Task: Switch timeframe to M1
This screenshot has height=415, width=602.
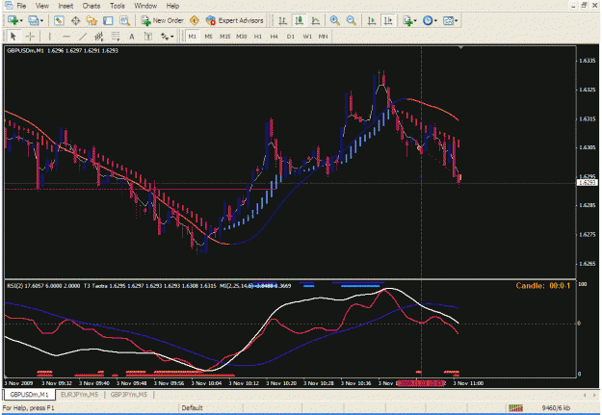Action: point(193,37)
